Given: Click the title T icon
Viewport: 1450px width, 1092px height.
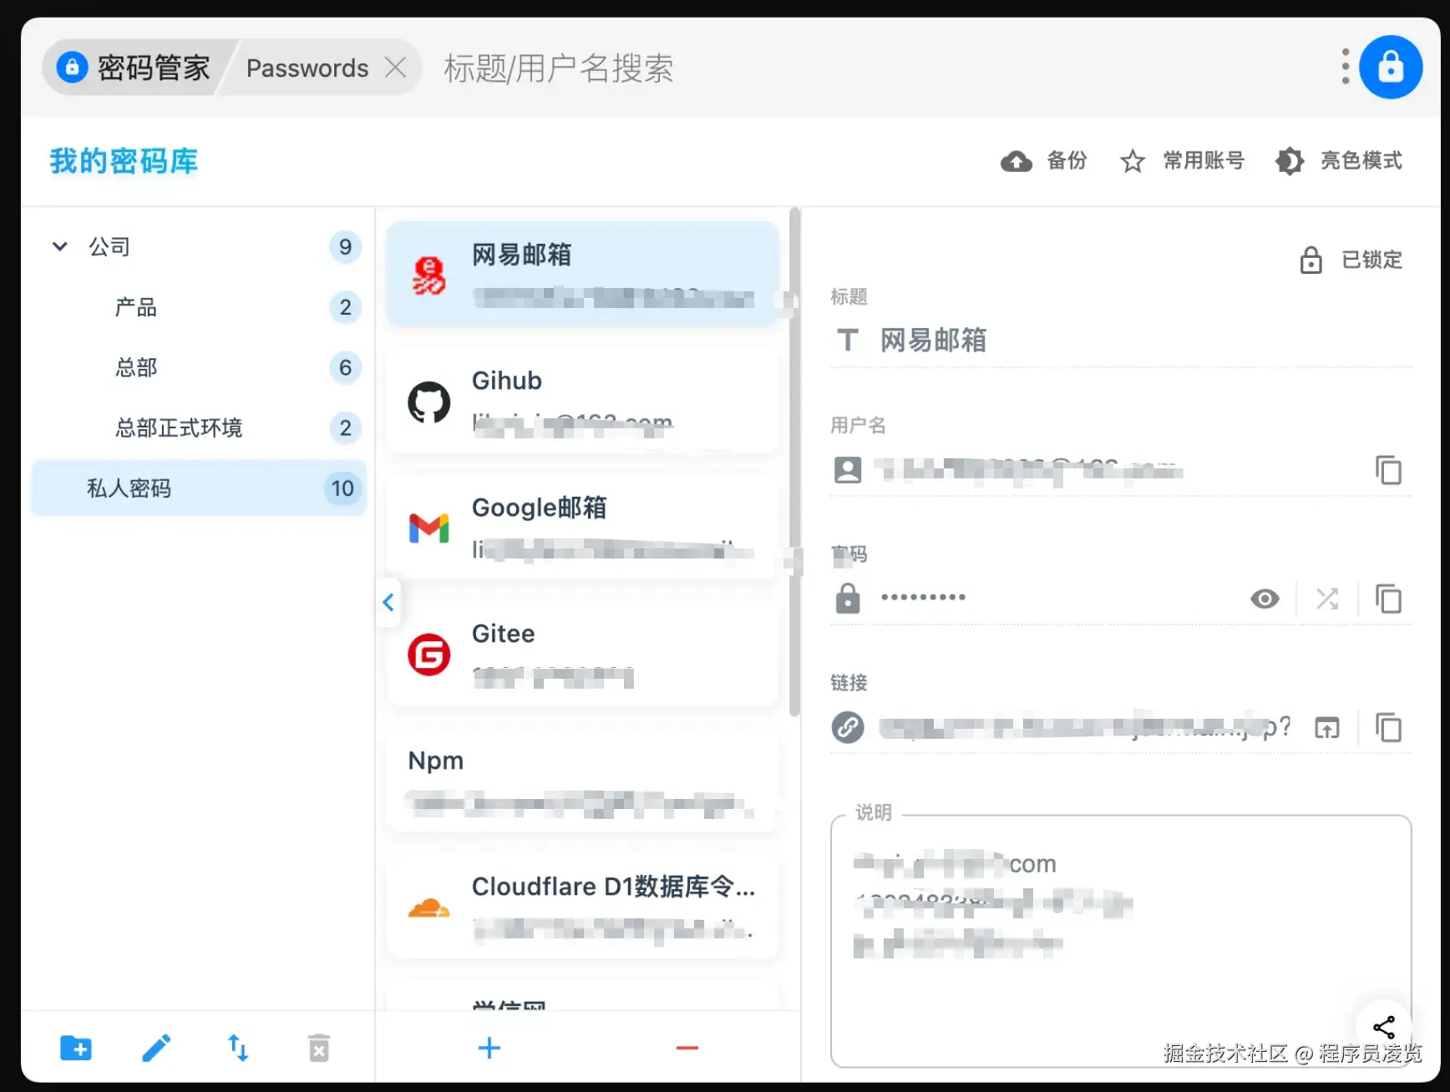Looking at the screenshot, I should tap(848, 341).
